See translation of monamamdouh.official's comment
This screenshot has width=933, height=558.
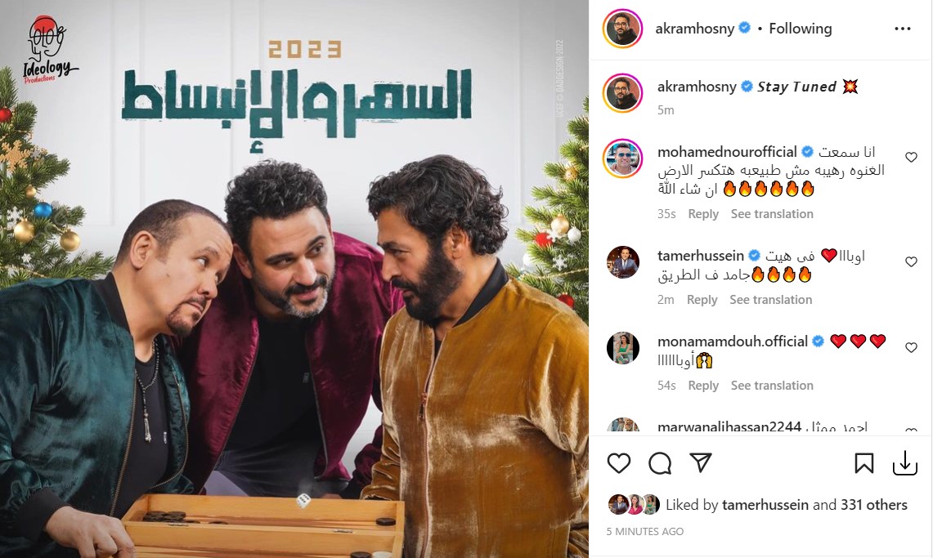772,385
